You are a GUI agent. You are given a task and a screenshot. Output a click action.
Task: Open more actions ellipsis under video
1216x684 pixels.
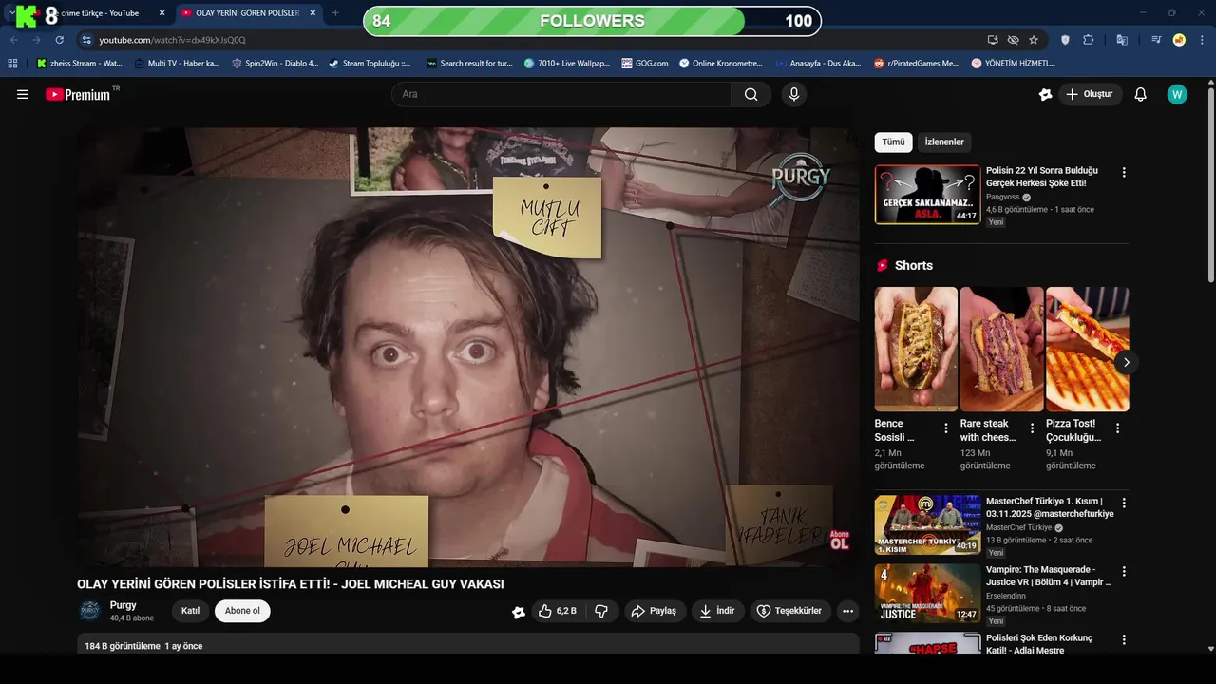[x=848, y=611]
